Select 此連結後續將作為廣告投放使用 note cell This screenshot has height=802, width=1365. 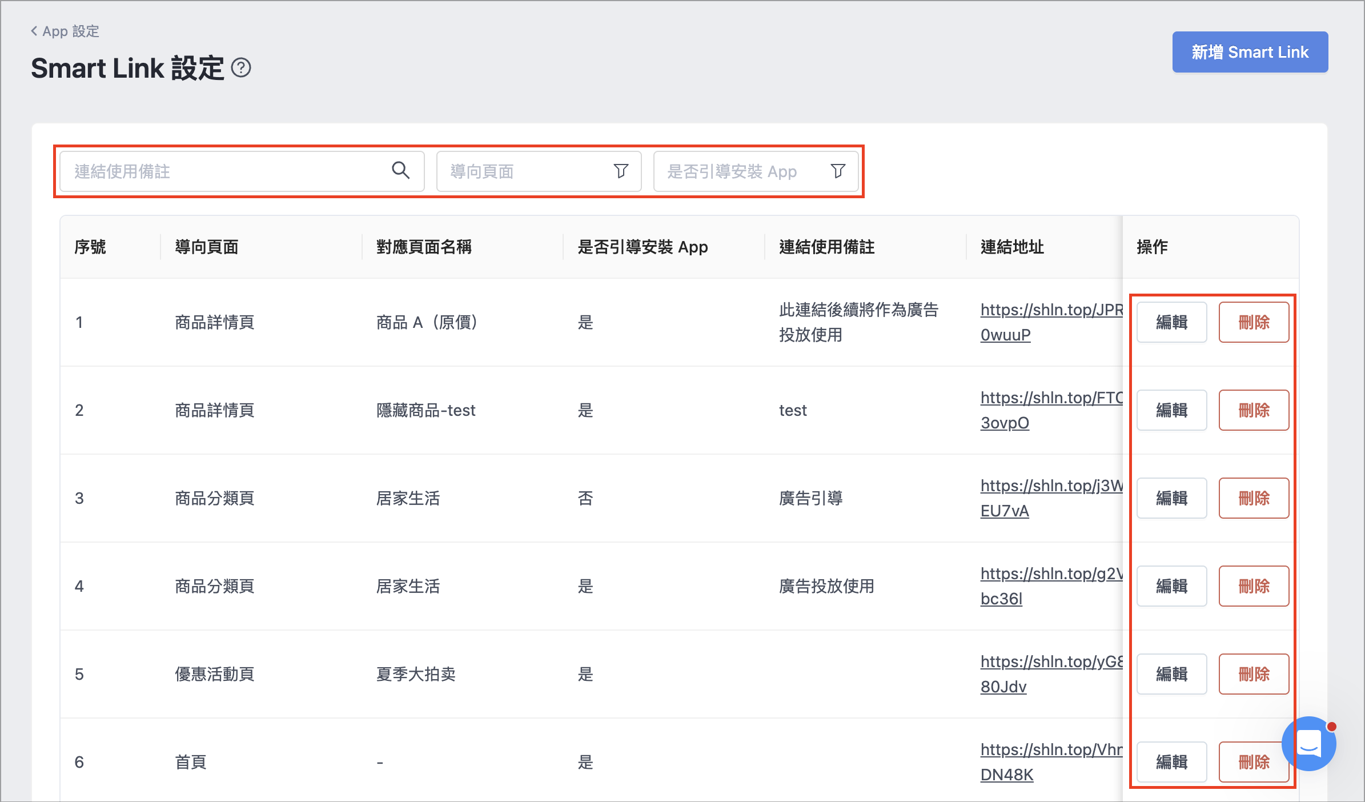pyautogui.click(x=859, y=322)
